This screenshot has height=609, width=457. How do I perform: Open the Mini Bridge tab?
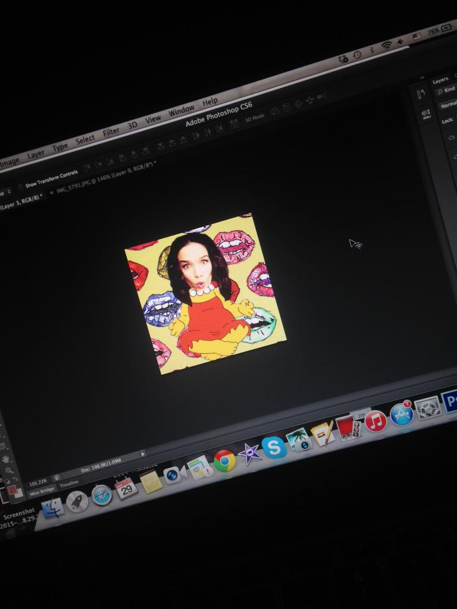point(42,491)
